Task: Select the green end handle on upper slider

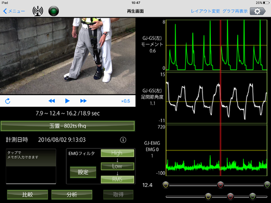Action: click(267, 185)
